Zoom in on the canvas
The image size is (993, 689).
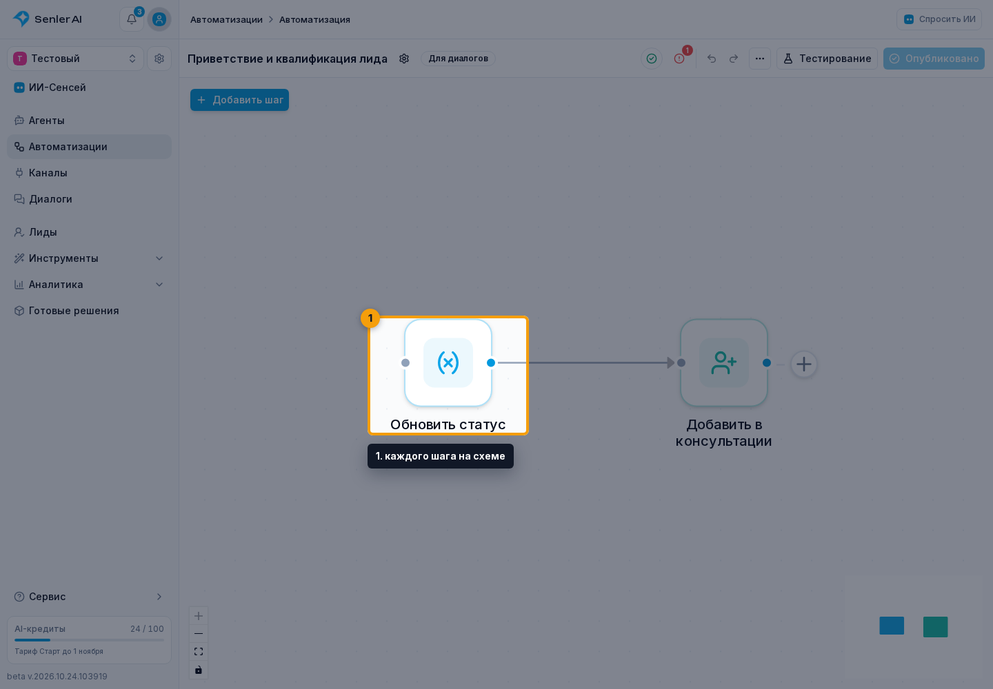(199, 616)
